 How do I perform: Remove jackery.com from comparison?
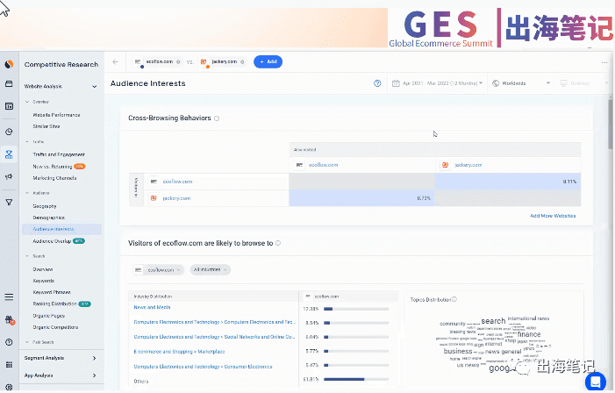[242, 62]
